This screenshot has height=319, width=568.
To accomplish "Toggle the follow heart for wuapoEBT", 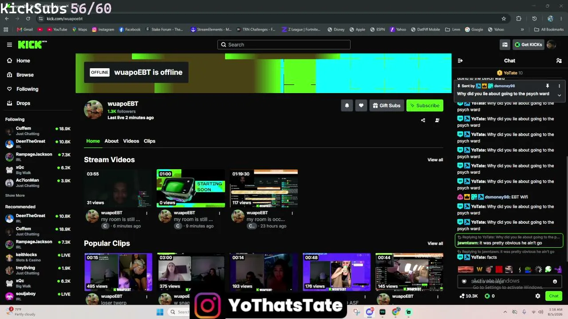I will pos(361,105).
